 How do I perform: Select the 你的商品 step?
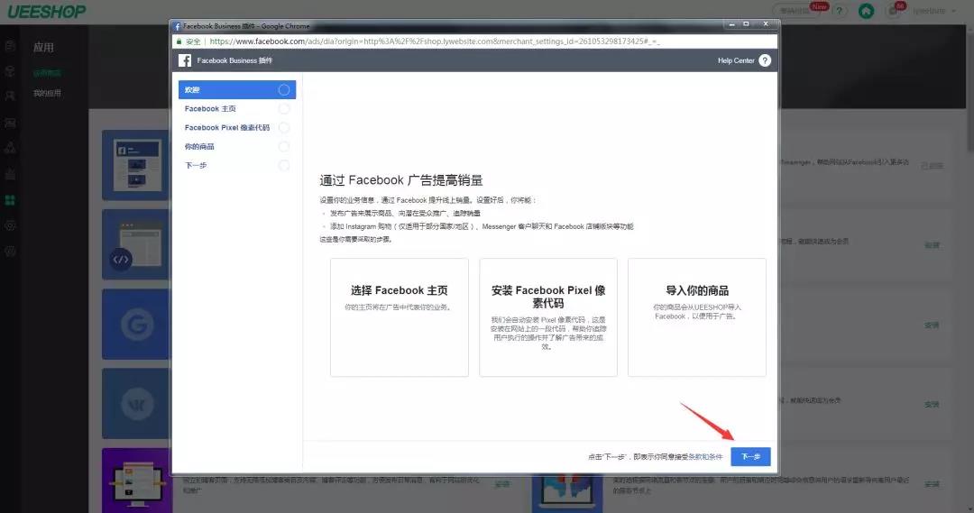click(236, 147)
